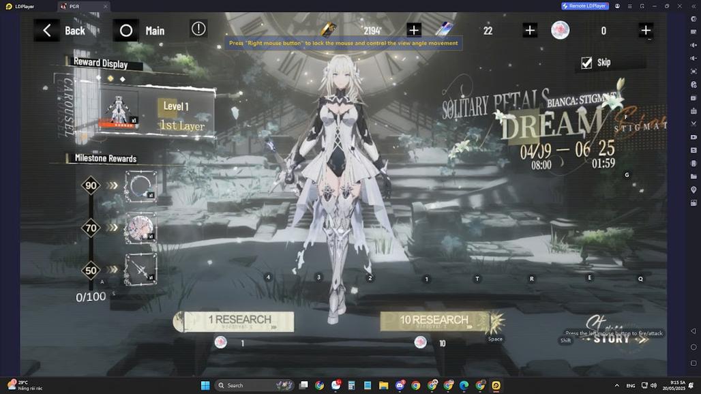Open the info exclamation mark icon
This screenshot has height=394, width=701.
[198, 29]
